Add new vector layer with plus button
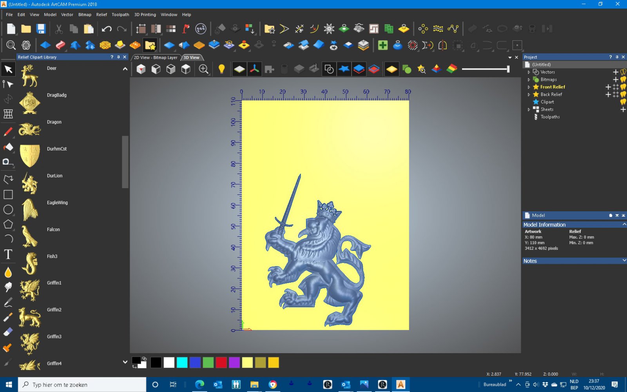The width and height of the screenshot is (627, 392). (616, 72)
